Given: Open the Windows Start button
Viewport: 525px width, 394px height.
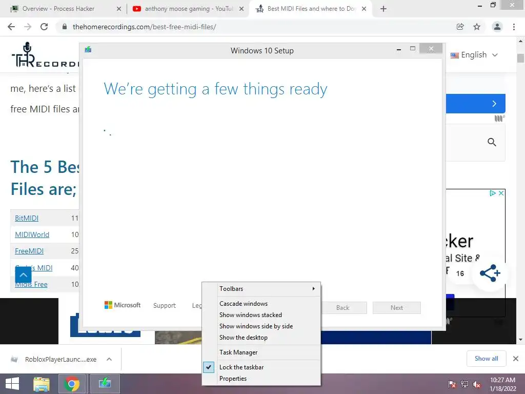Looking at the screenshot, I should [12, 384].
